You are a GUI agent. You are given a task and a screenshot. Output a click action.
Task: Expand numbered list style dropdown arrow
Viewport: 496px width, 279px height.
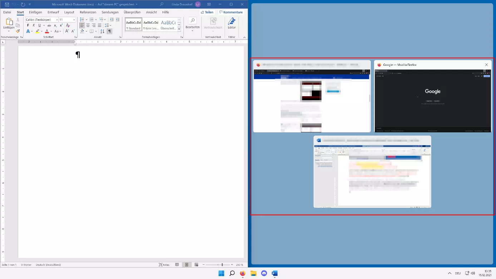point(96,20)
